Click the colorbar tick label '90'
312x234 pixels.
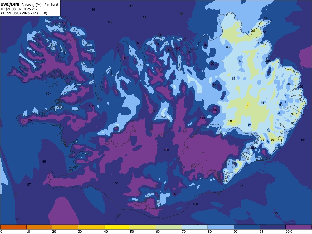[x=236, y=232]
